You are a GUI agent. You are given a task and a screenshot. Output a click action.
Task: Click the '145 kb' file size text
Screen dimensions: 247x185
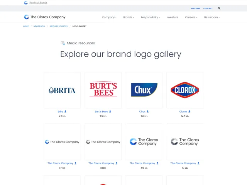pos(185,116)
